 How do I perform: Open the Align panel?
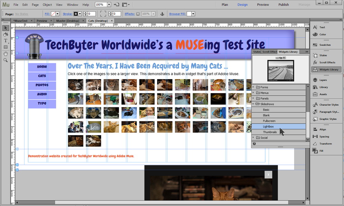coord(320,129)
